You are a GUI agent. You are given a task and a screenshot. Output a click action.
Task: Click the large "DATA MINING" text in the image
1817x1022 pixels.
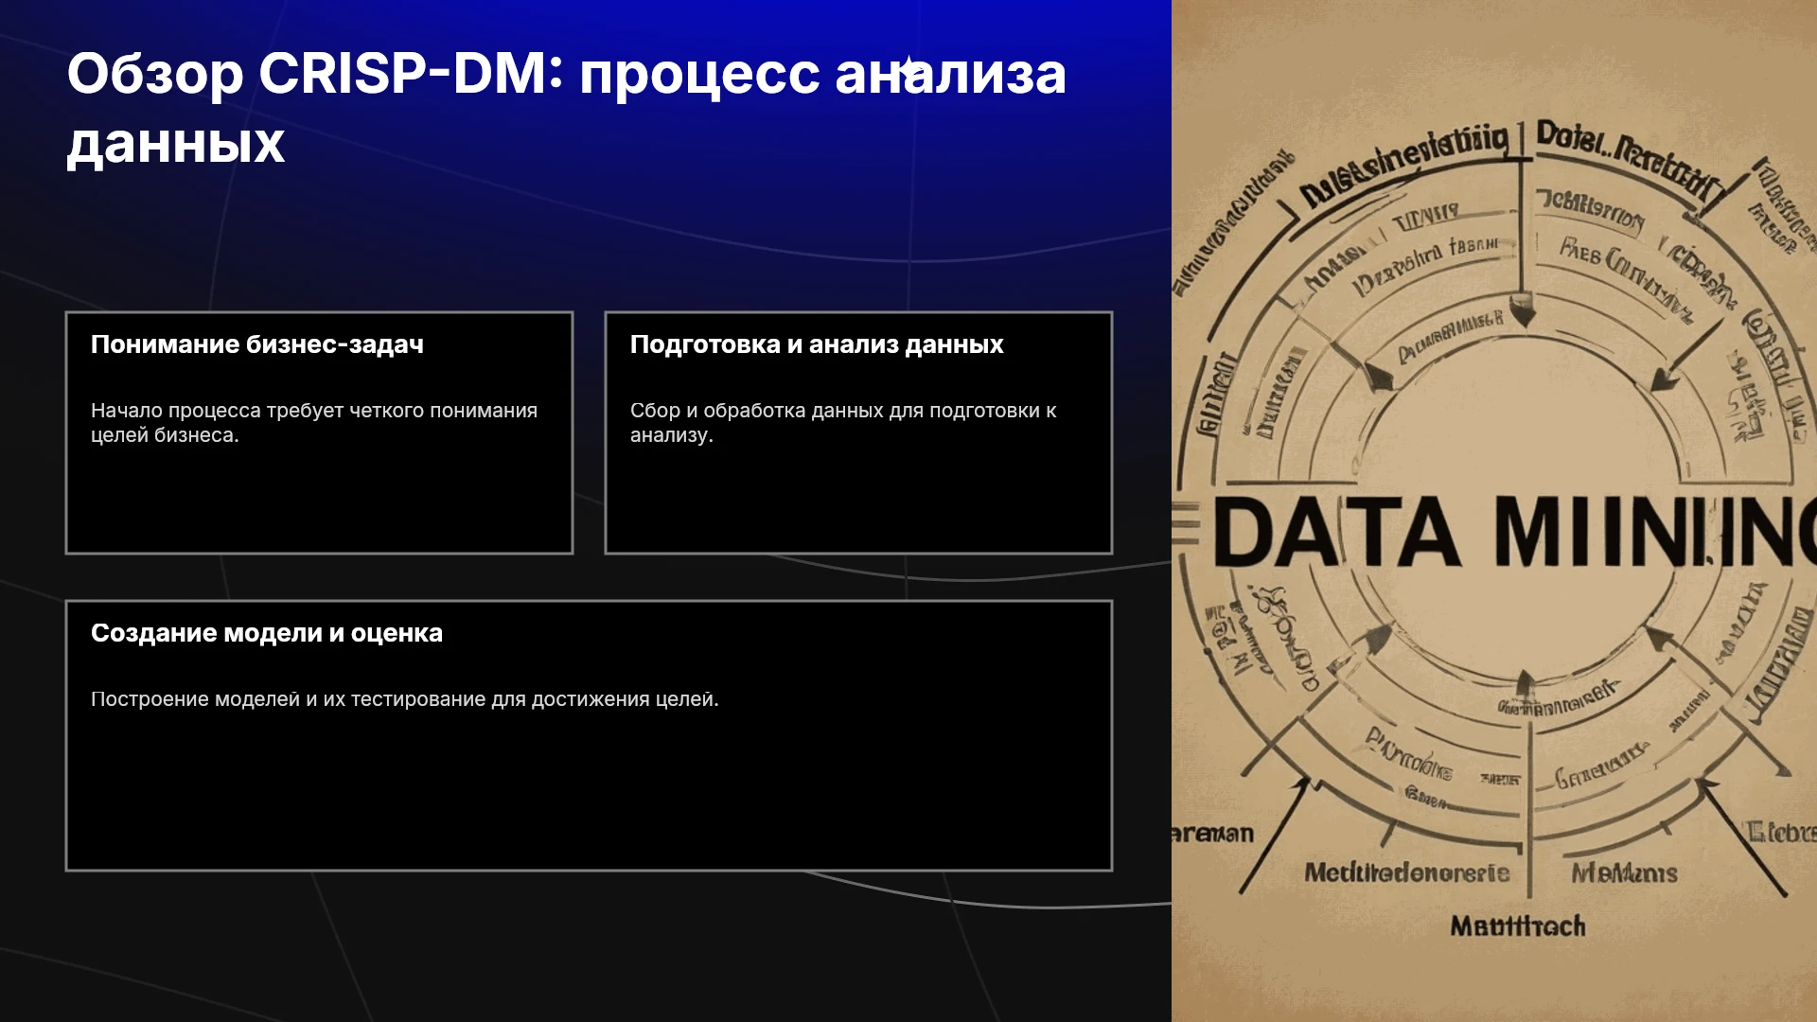pyautogui.click(x=1514, y=532)
